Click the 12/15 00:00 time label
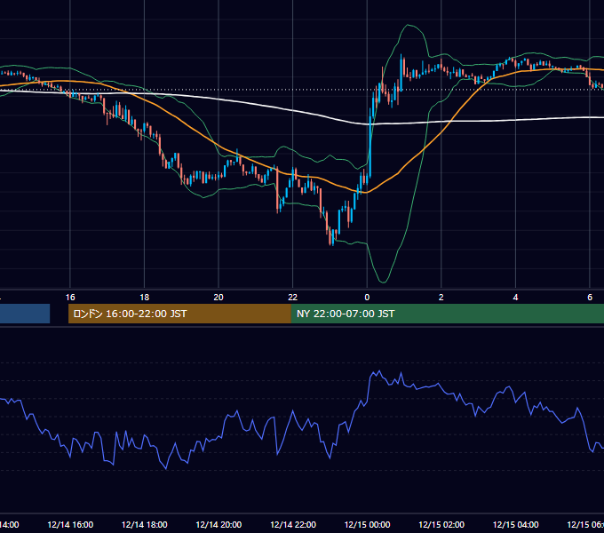The image size is (604, 533). (367, 524)
